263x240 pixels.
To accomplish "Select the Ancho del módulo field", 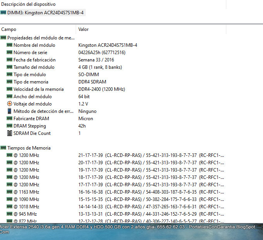I will coord(32,97).
